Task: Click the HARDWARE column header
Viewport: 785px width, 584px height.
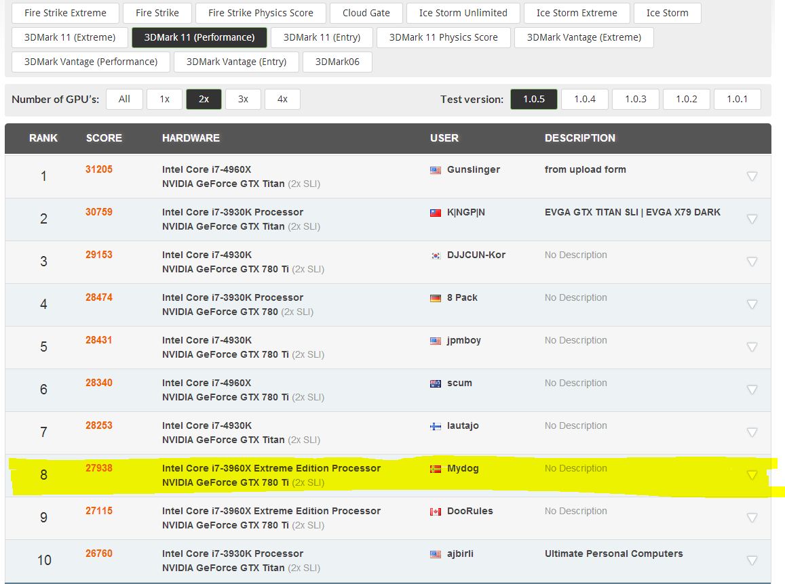Action: click(x=191, y=138)
